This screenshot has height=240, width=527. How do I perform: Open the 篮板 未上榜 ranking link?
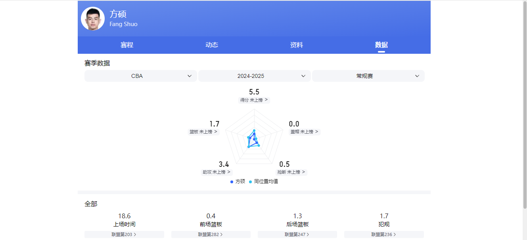click(204, 132)
